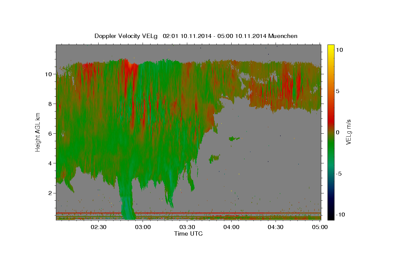Click the red horizontal line near the ground
The image size is (397, 264).
click(188, 213)
